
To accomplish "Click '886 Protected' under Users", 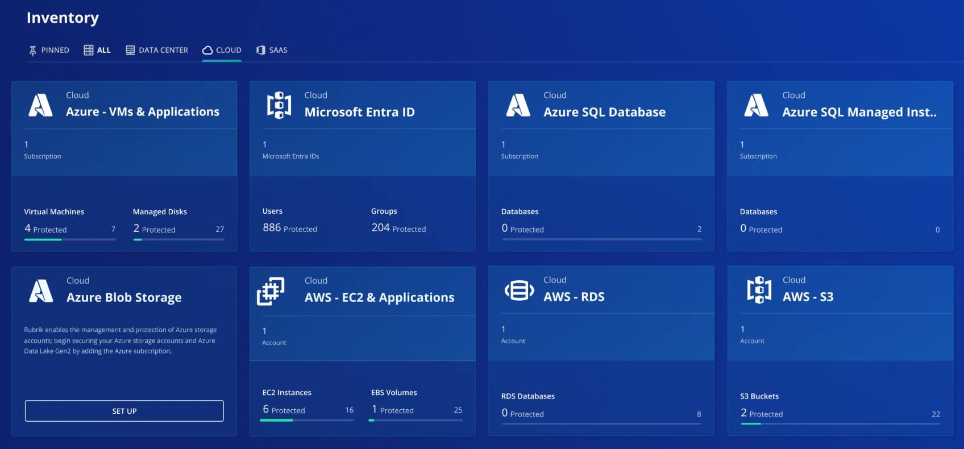I will 290,228.
